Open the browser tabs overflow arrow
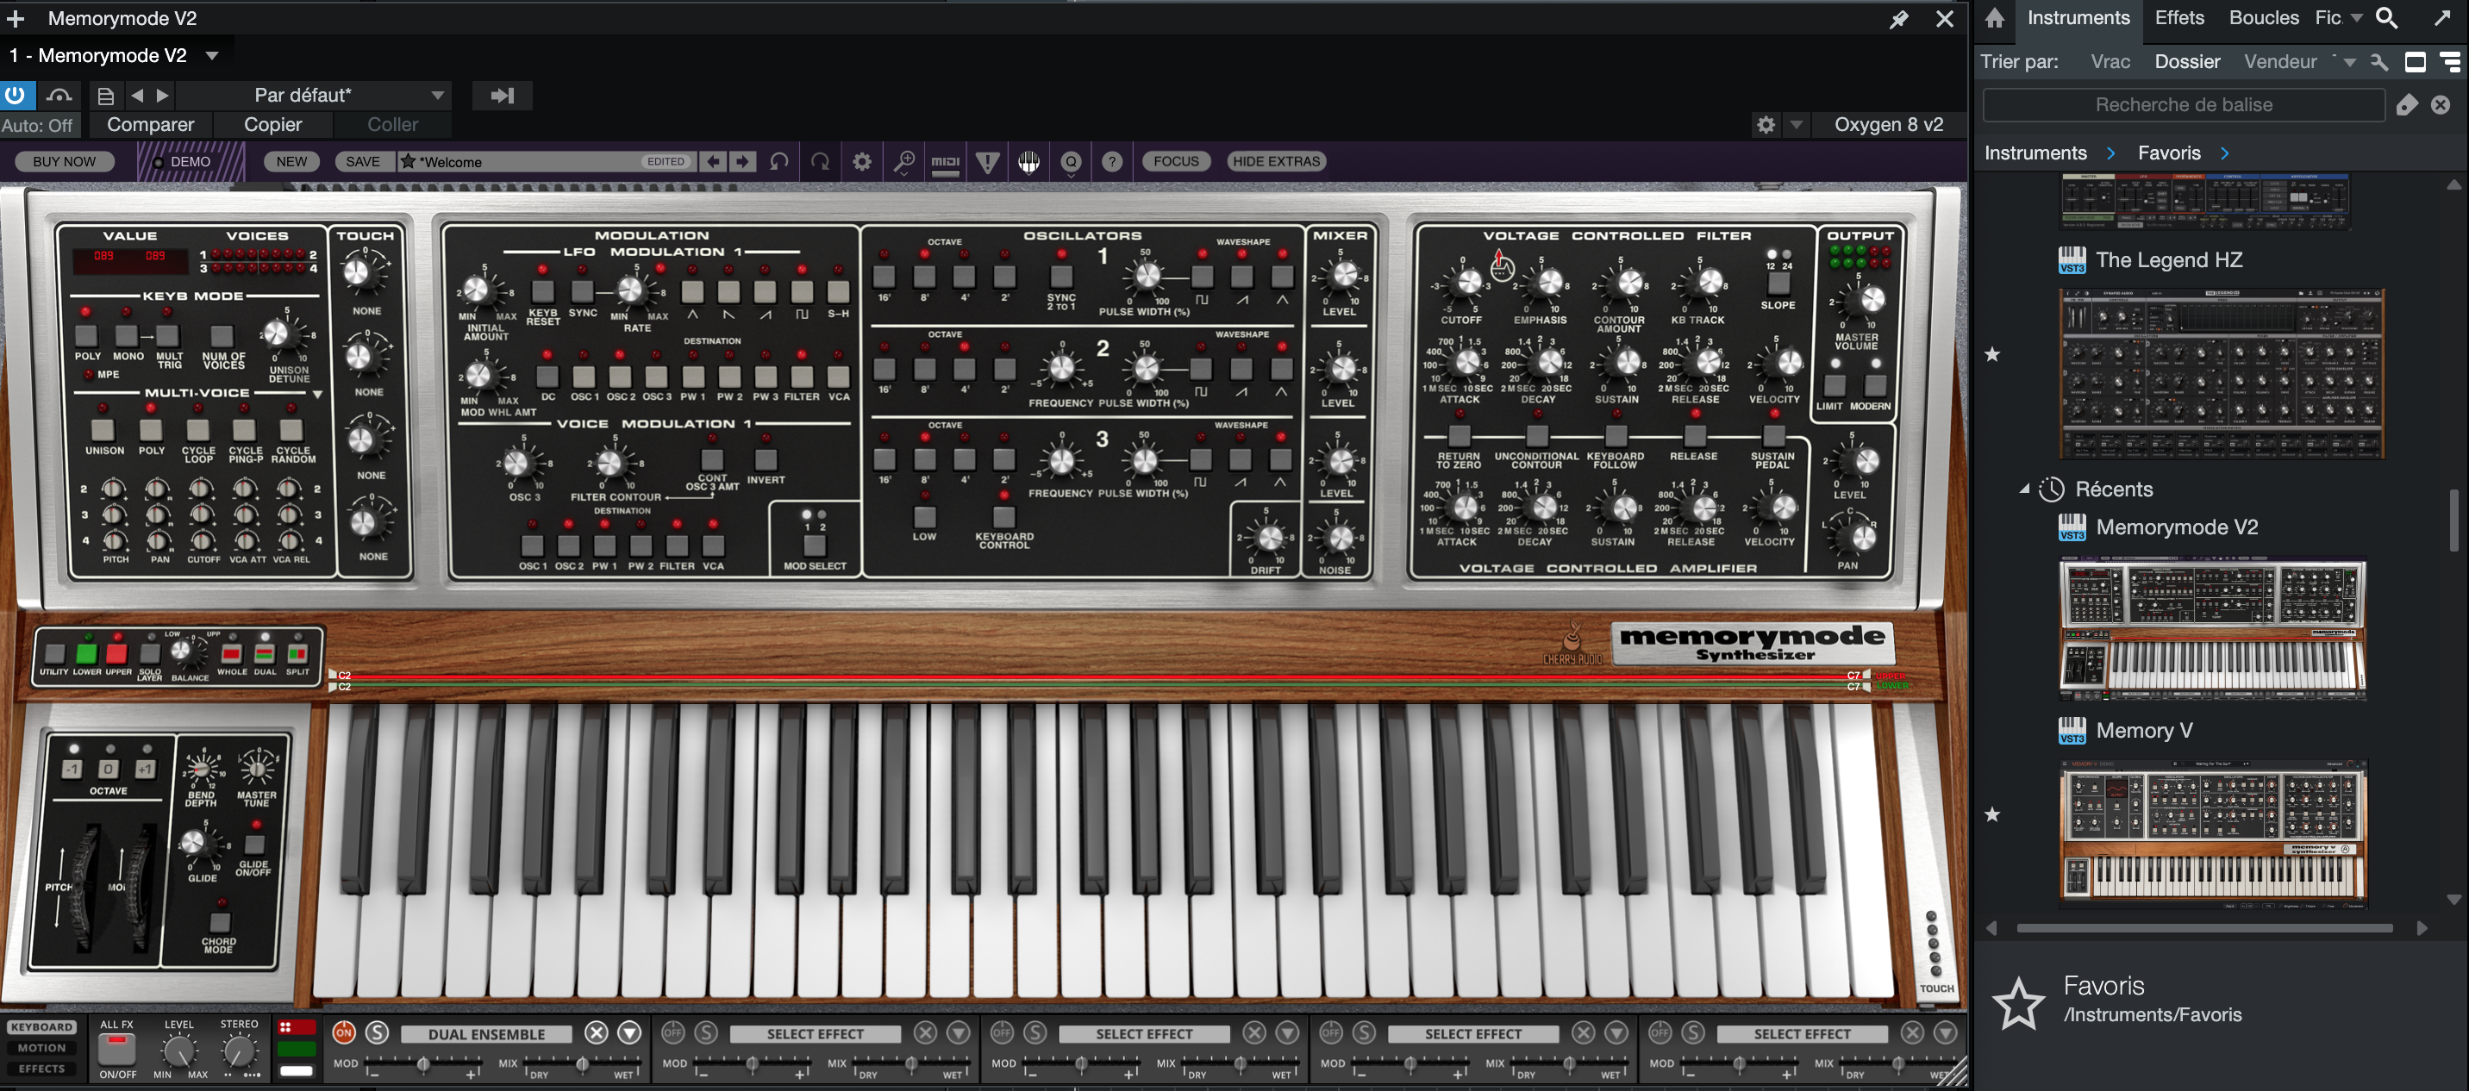 2356,18
